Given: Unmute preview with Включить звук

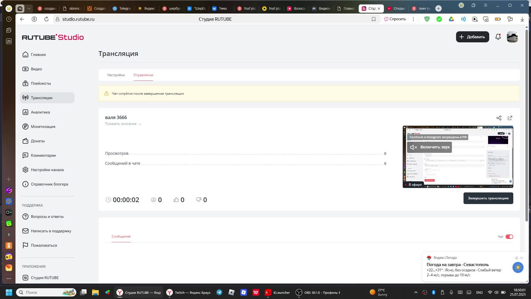Looking at the screenshot, I should (x=429, y=147).
